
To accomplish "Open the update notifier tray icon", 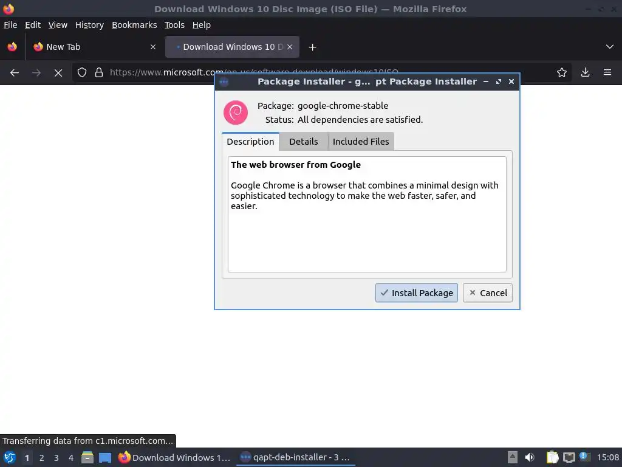I will [584, 457].
